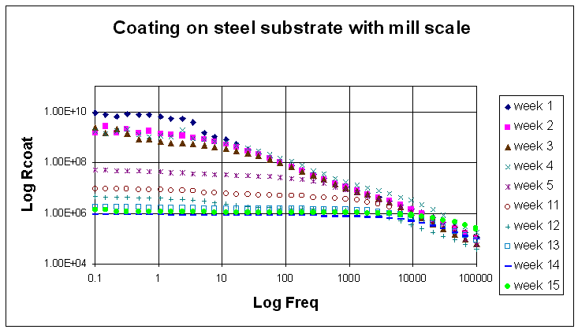Click the y-axis label 1.00E+06
Image resolution: width=578 pixels, height=333 pixels.
65,213
